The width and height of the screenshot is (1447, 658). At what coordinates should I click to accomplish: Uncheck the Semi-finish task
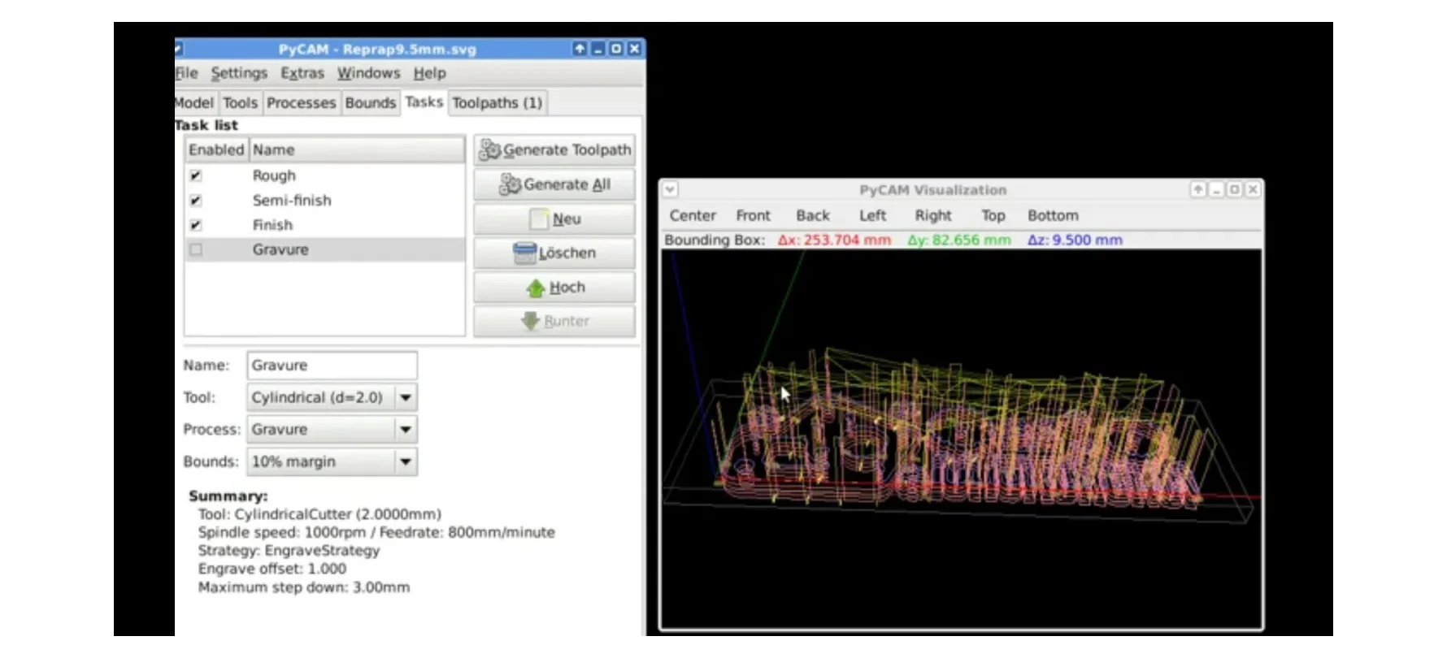pyautogui.click(x=196, y=201)
